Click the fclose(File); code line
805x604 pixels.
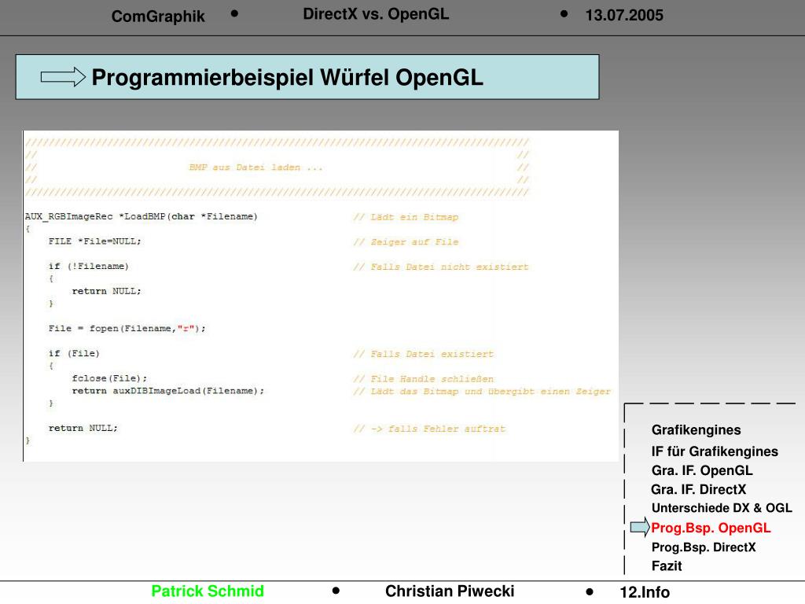coord(109,378)
